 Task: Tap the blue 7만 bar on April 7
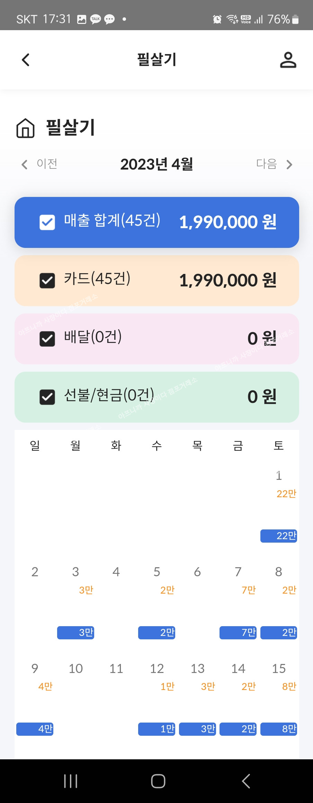point(238,633)
